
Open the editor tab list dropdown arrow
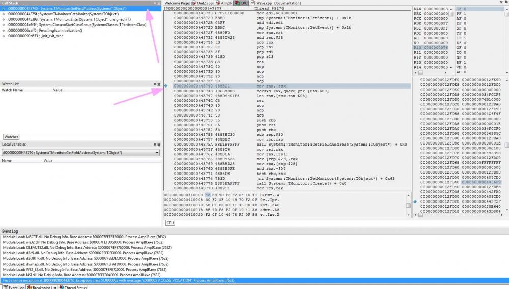click(x=501, y=2)
